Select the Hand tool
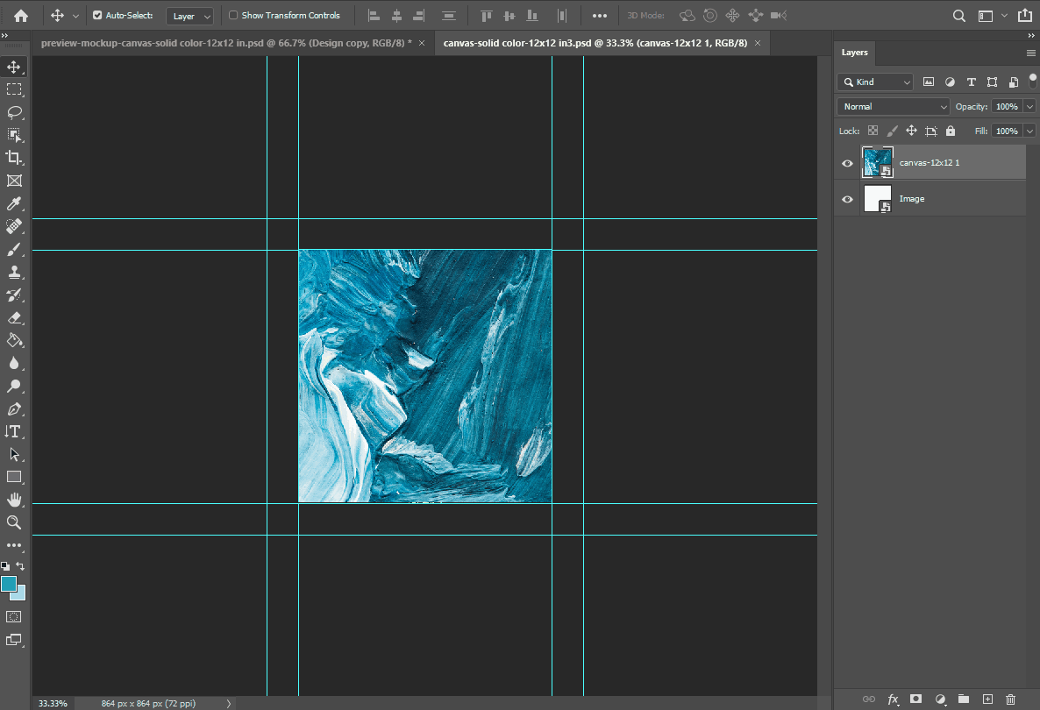1040x710 pixels. [14, 500]
